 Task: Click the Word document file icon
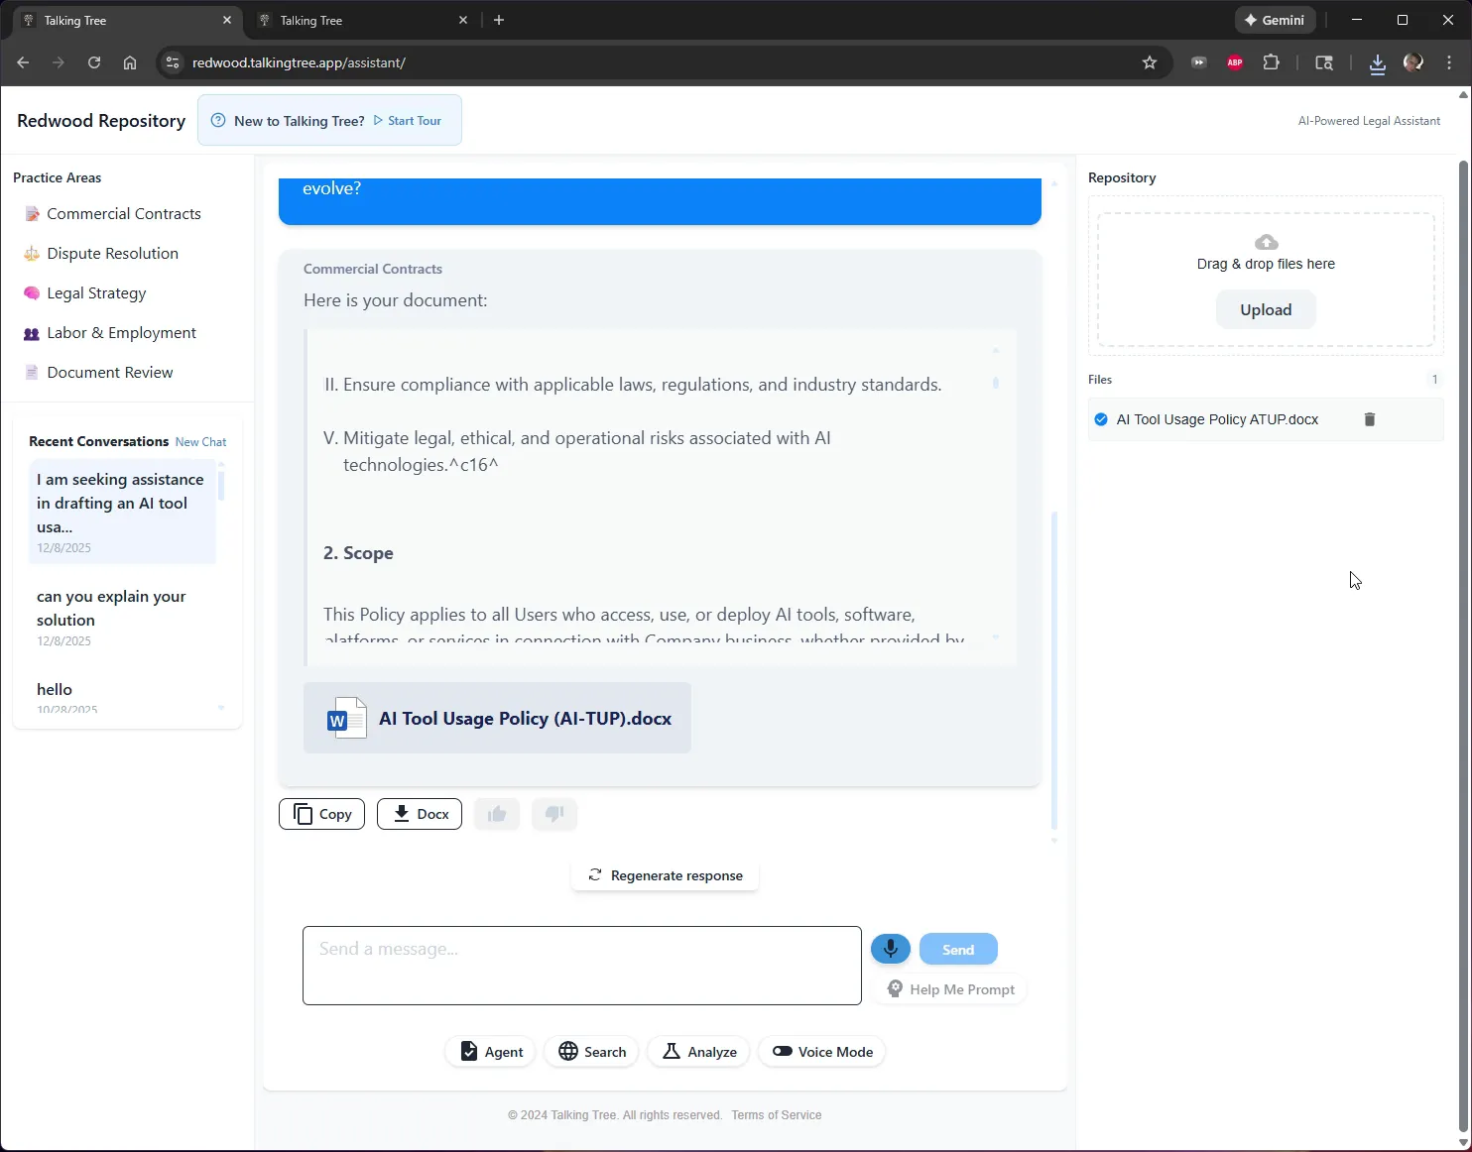[x=346, y=719]
